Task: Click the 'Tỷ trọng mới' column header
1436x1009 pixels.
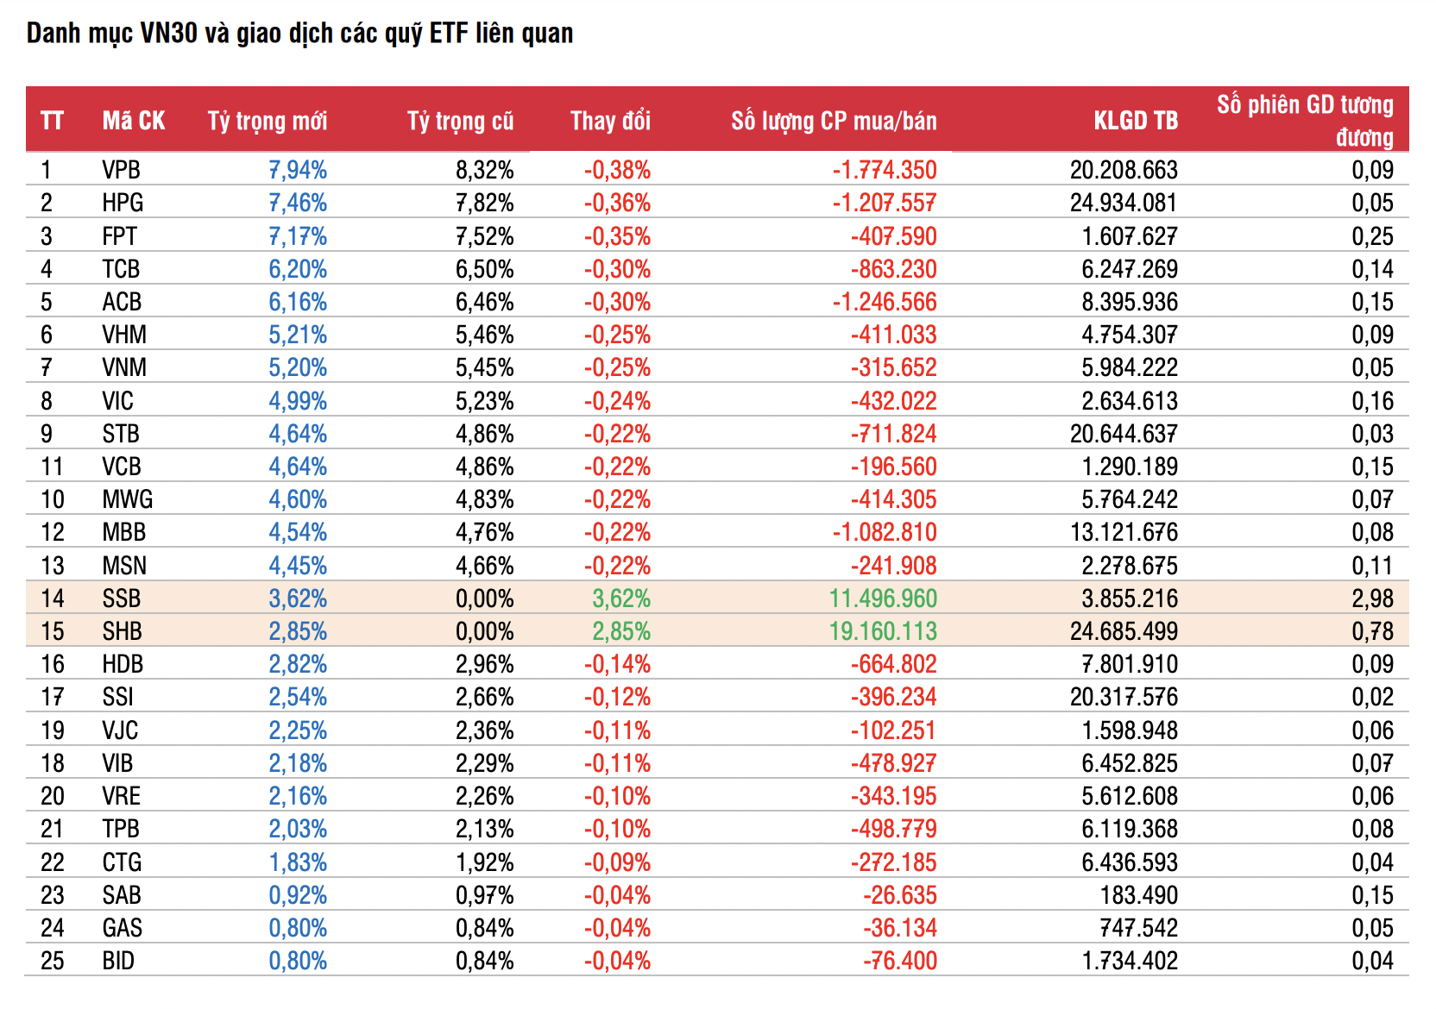Action: [x=268, y=122]
